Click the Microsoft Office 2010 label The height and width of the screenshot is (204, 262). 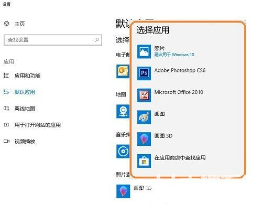(179, 92)
